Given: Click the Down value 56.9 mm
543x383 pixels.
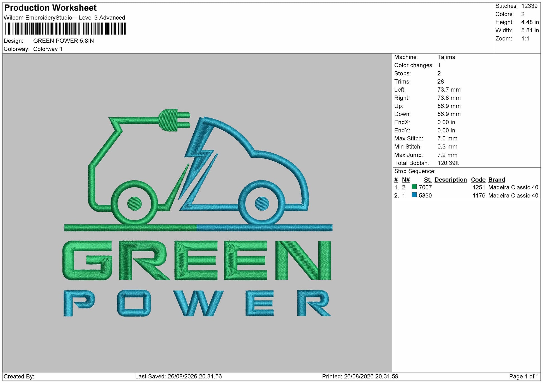Looking at the screenshot, I should tap(449, 114).
